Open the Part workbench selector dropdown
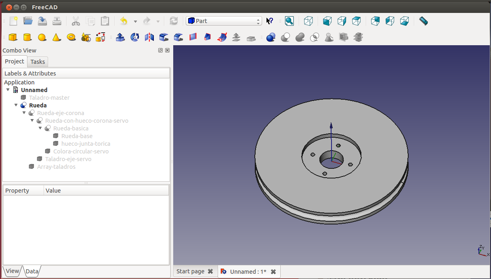491x279 pixels. click(x=224, y=21)
